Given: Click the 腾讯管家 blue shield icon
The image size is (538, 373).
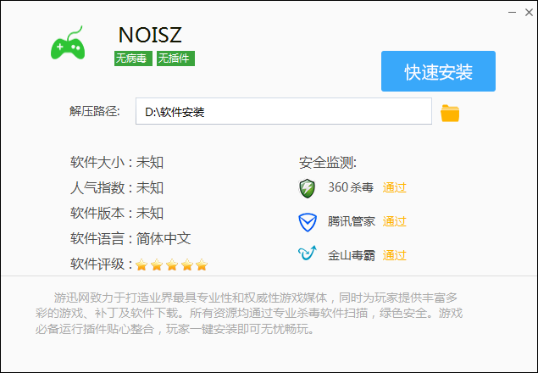Looking at the screenshot, I should 307,222.
